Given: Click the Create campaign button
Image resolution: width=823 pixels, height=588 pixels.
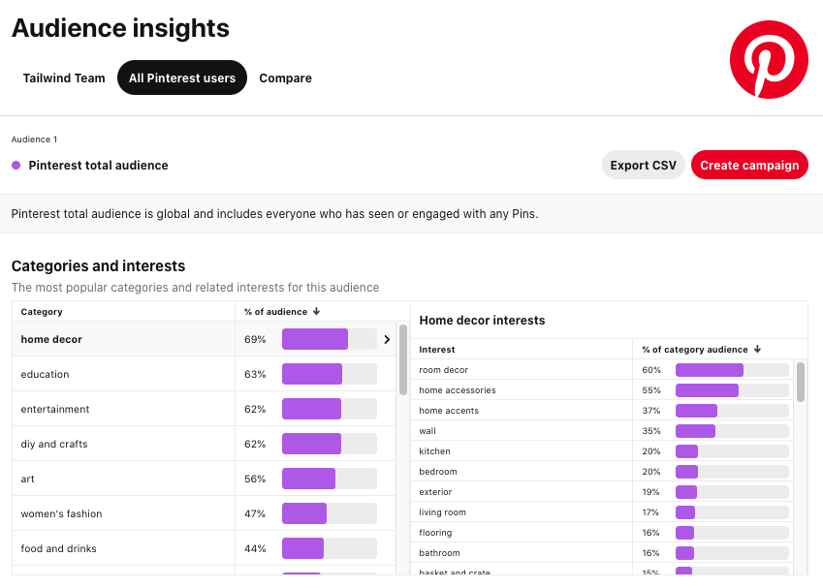Looking at the screenshot, I should pyautogui.click(x=749, y=166).
